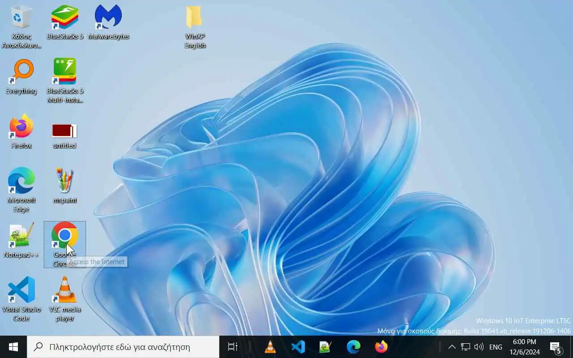Switch the ENG input language

[496, 347]
